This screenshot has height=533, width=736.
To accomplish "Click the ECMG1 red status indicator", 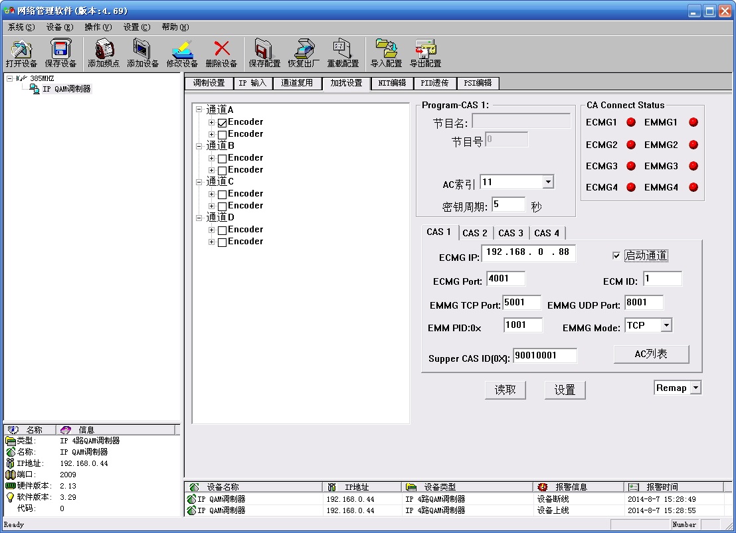I will [631, 122].
